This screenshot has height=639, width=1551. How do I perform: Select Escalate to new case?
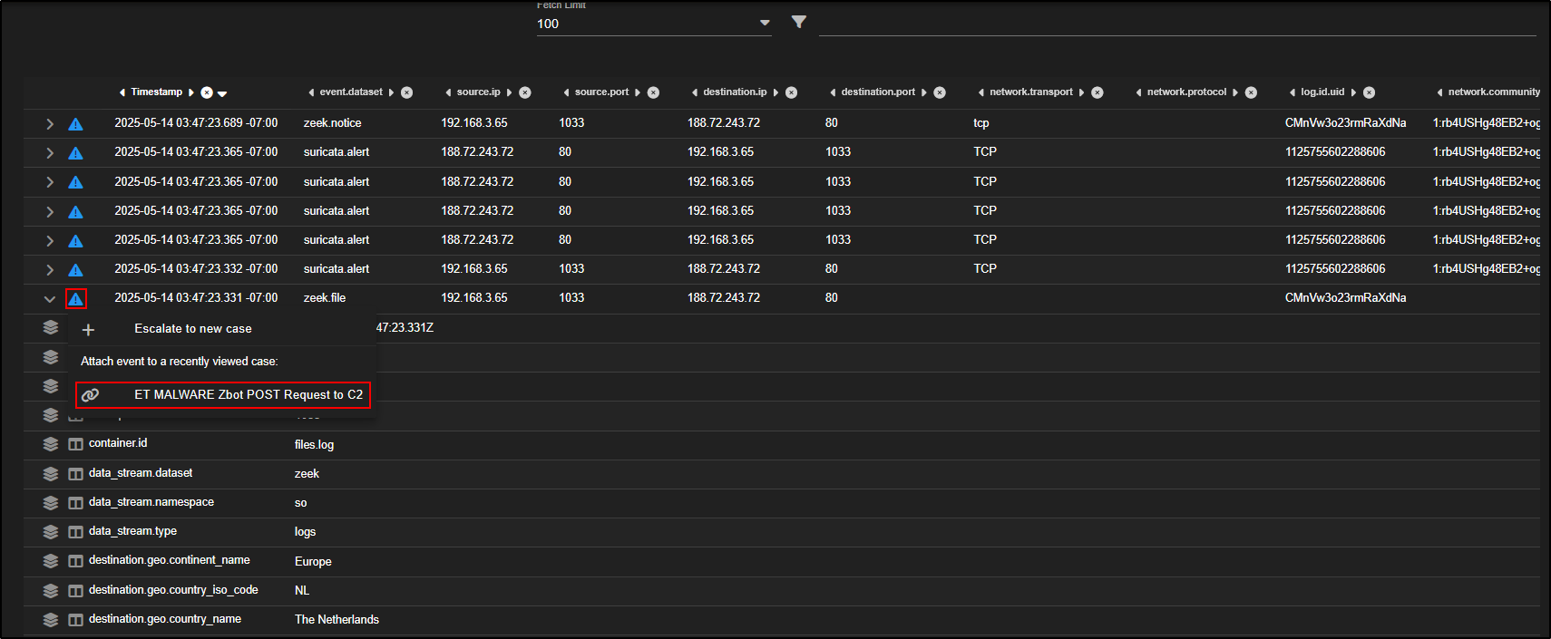[192, 329]
